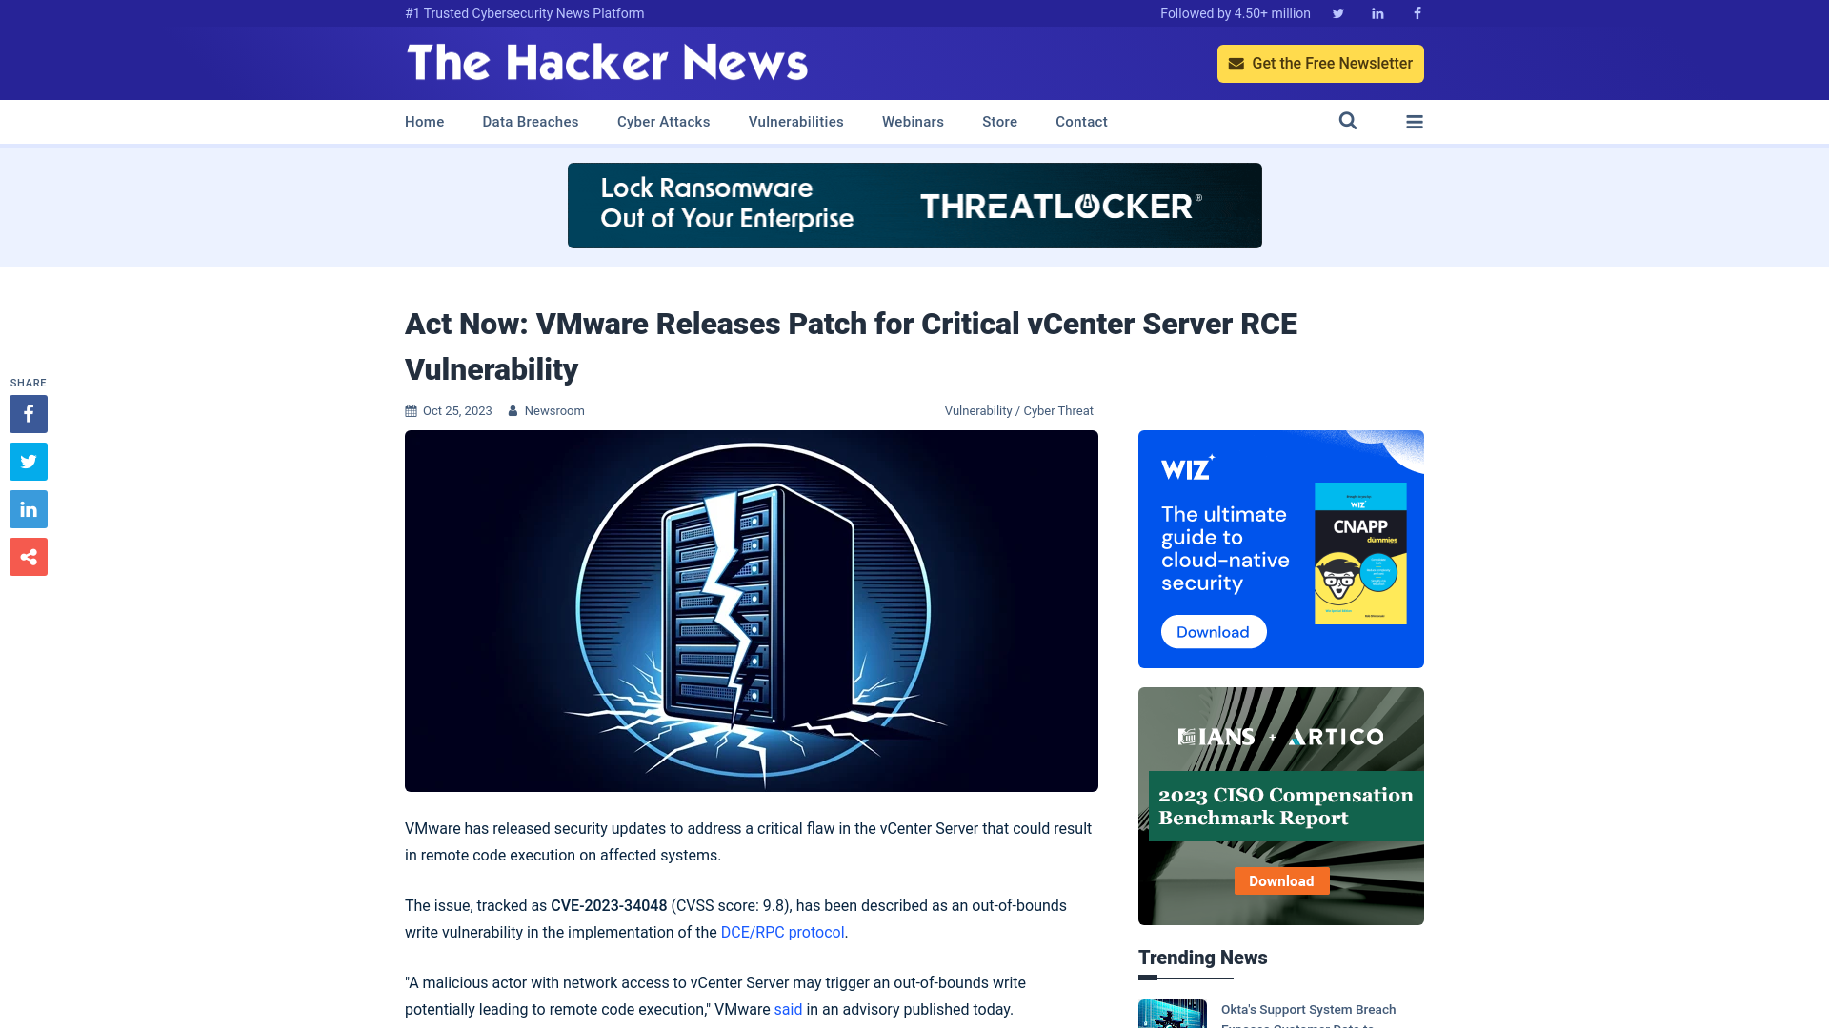Click the Wiz CNAPP guide Download button
The width and height of the screenshot is (1829, 1028).
(x=1211, y=631)
